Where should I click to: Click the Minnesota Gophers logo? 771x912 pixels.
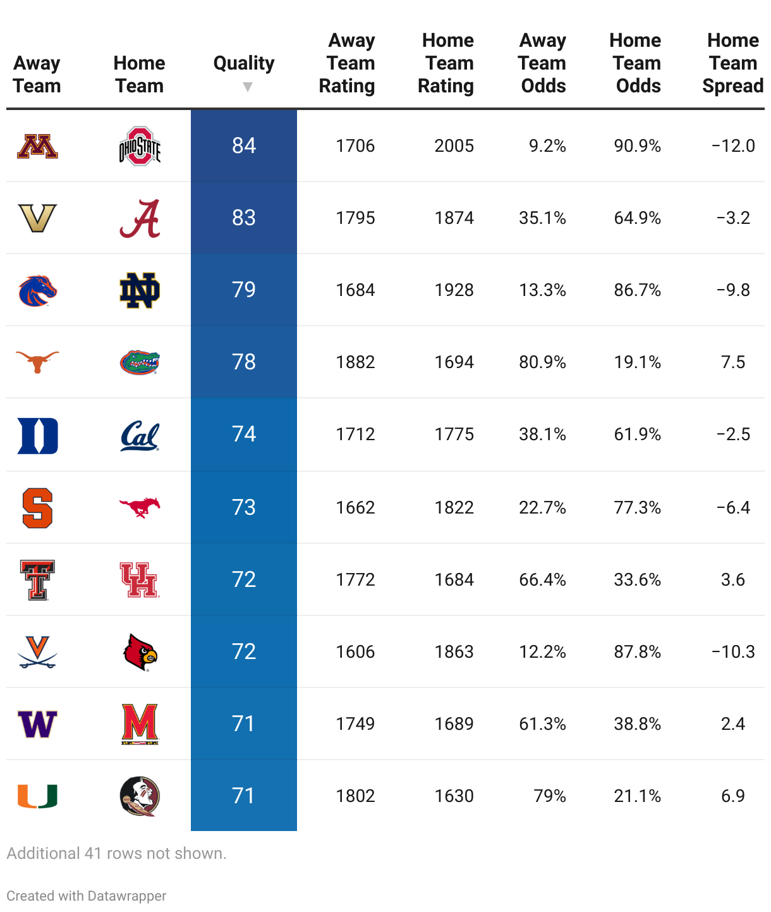[37, 146]
